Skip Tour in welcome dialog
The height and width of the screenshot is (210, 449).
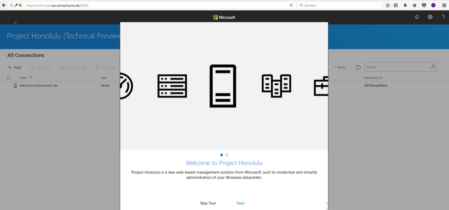[208, 203]
